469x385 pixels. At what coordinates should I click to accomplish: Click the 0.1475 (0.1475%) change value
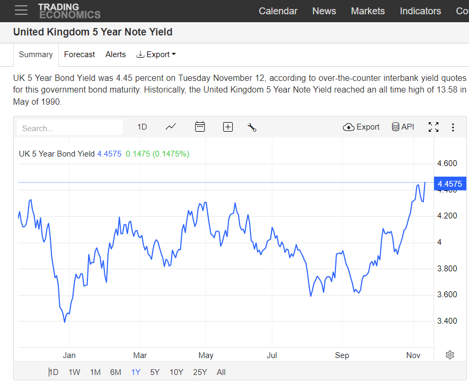pyautogui.click(x=157, y=154)
